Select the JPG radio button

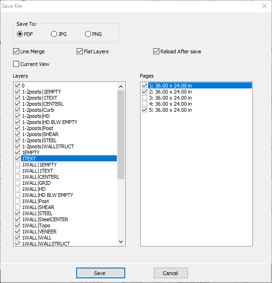54,34
